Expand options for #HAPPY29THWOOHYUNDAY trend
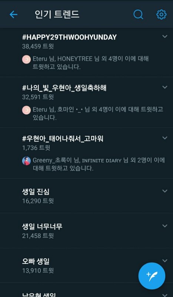The height and width of the screenshot is (297, 173). pyautogui.click(x=165, y=36)
